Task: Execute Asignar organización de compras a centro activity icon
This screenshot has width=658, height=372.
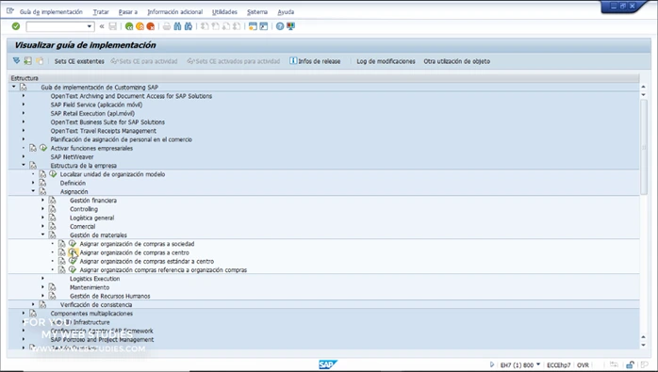Action: coord(73,252)
